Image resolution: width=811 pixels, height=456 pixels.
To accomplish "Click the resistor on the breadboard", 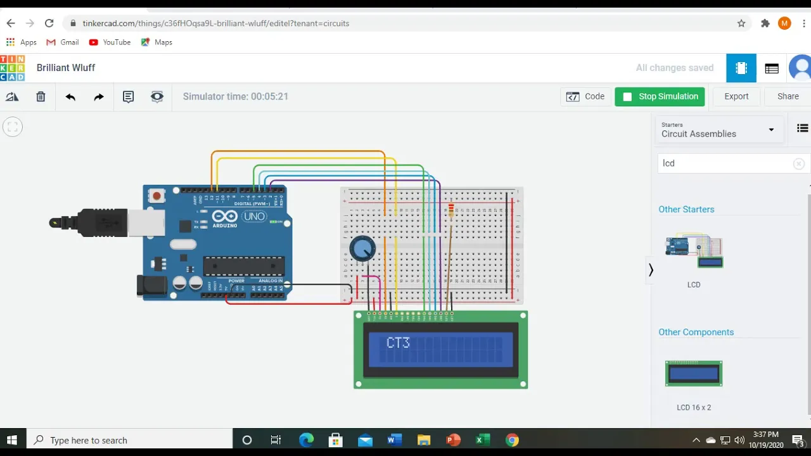I will (451, 210).
